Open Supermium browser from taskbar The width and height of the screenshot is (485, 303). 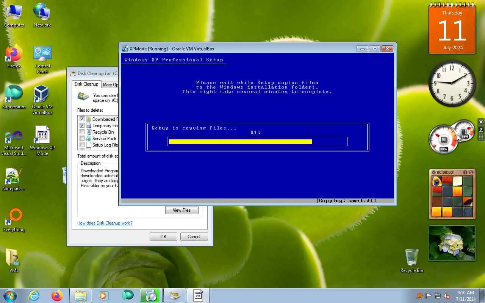point(128,295)
